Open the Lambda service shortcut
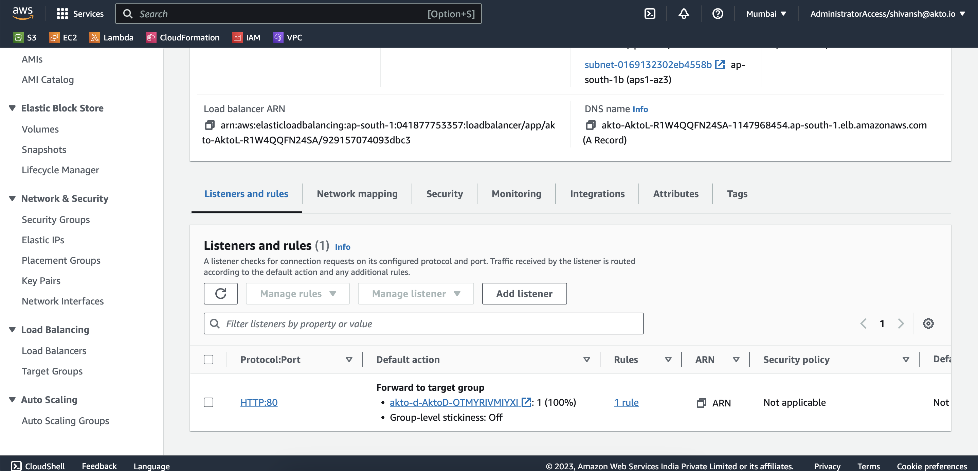The height and width of the screenshot is (471, 978). point(111,37)
